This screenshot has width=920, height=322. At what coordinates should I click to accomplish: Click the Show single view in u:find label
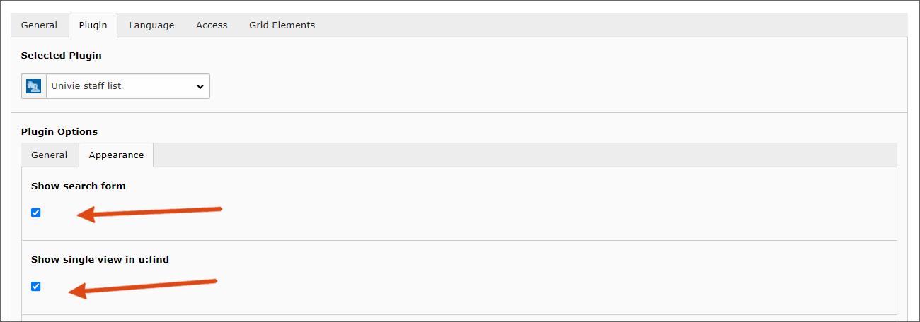click(x=100, y=260)
